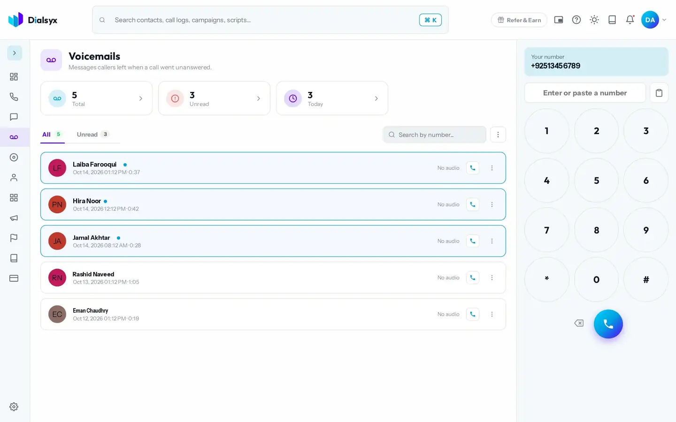
Task: Call back Hira Noor
Action: (x=473, y=204)
